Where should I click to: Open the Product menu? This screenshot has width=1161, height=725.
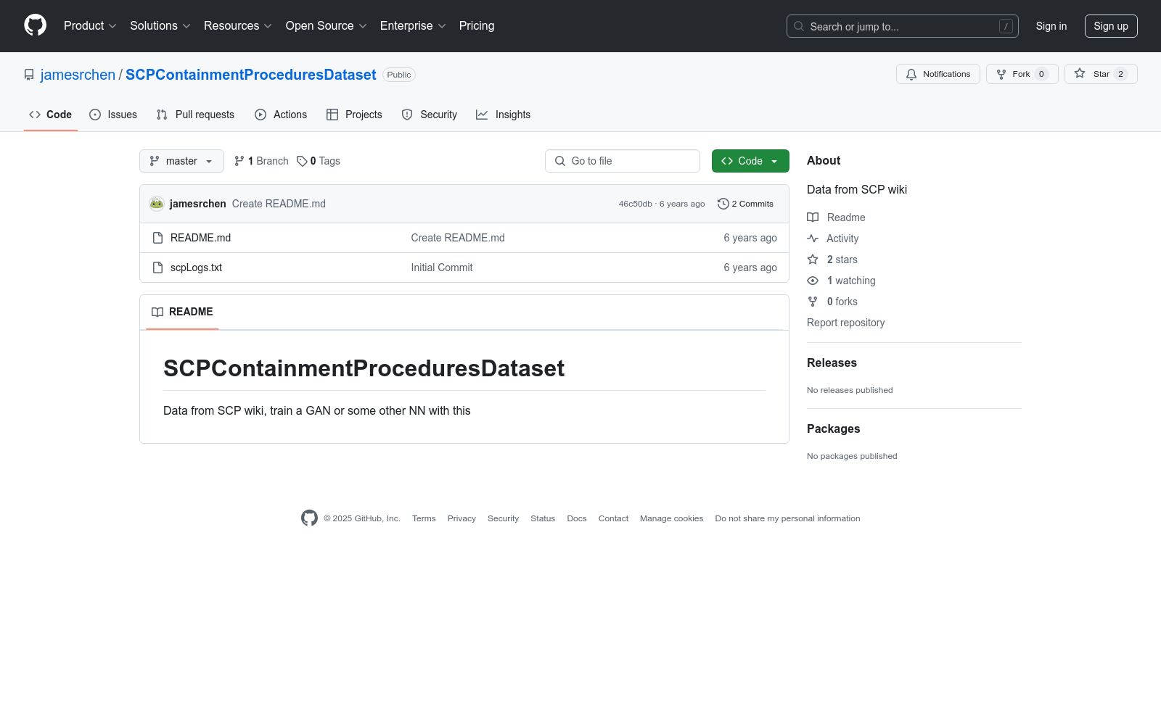[90, 26]
